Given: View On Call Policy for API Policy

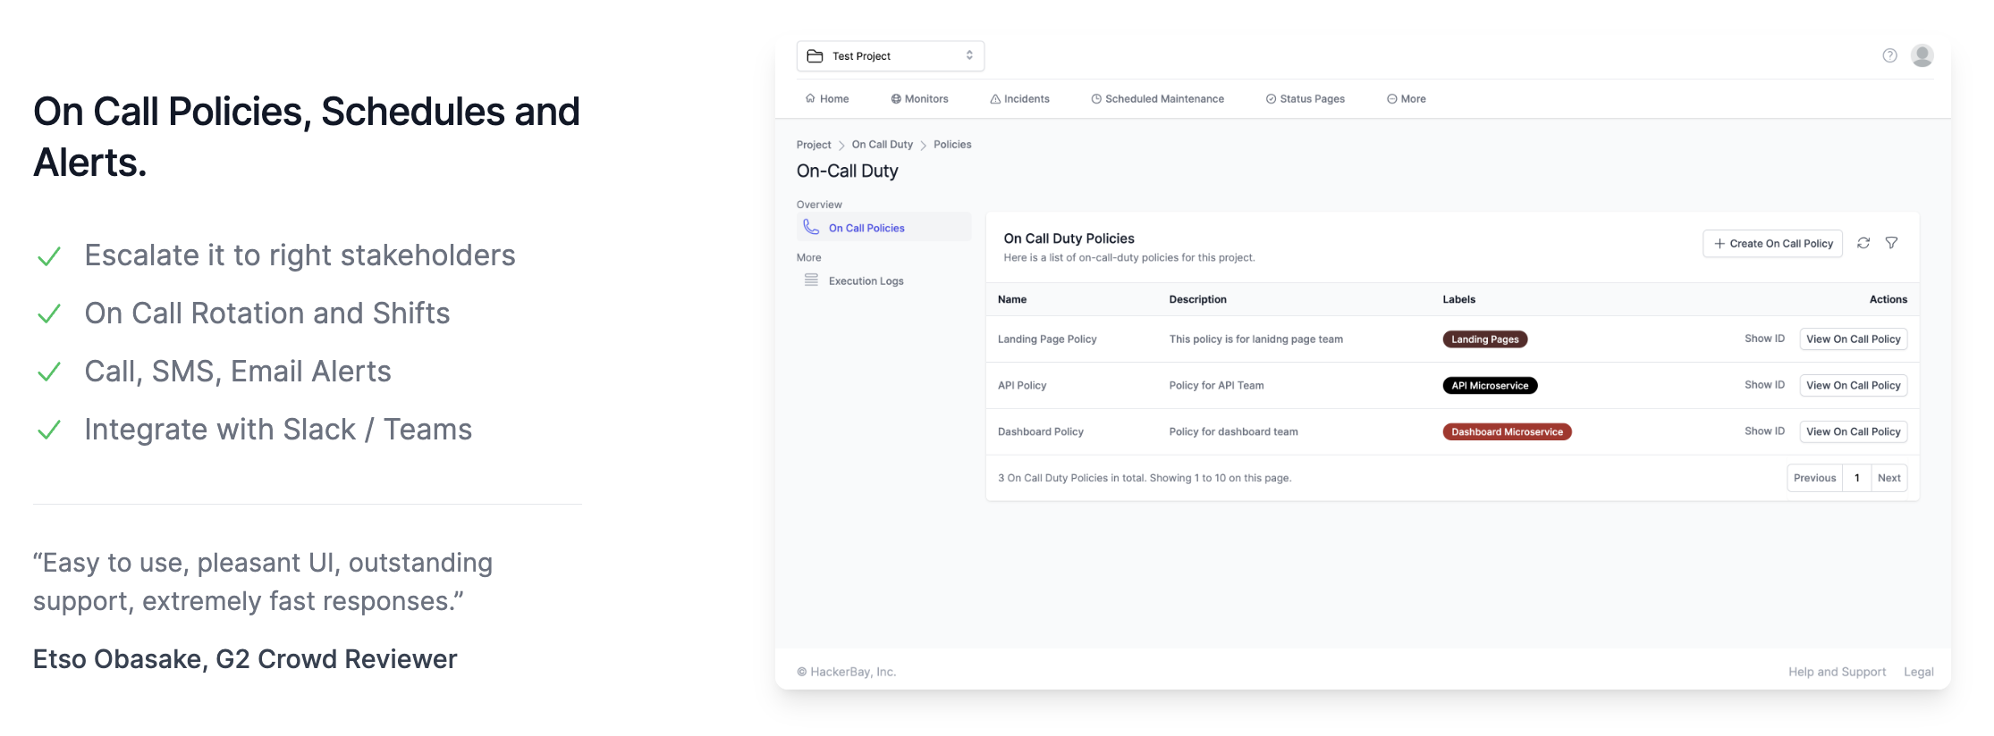Looking at the screenshot, I should point(1853,386).
